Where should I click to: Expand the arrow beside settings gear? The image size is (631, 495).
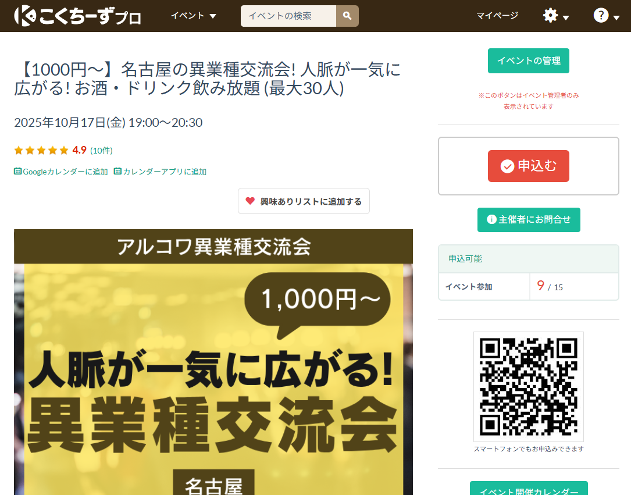coord(566,17)
